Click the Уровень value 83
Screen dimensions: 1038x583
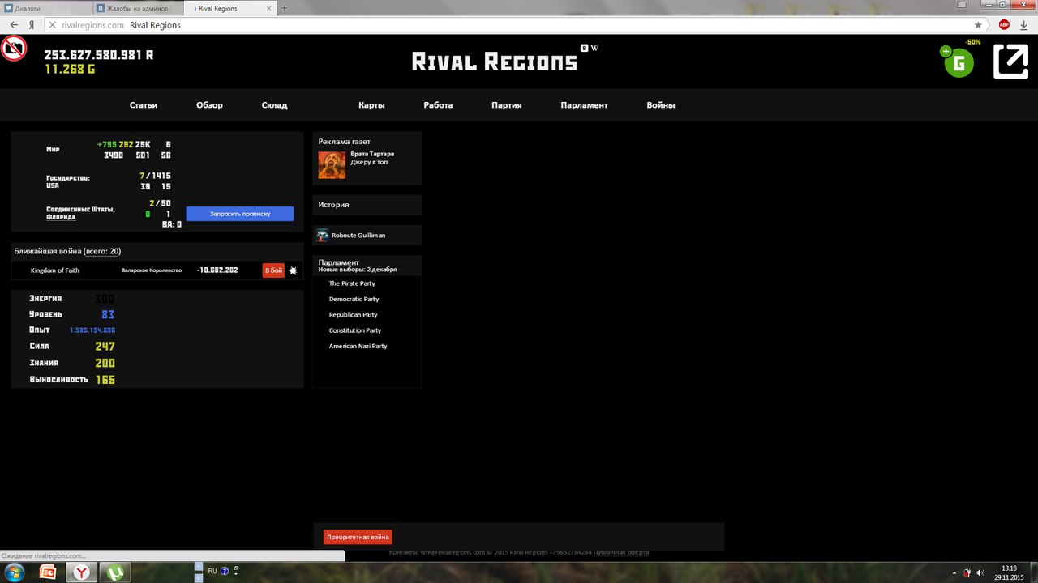[108, 314]
